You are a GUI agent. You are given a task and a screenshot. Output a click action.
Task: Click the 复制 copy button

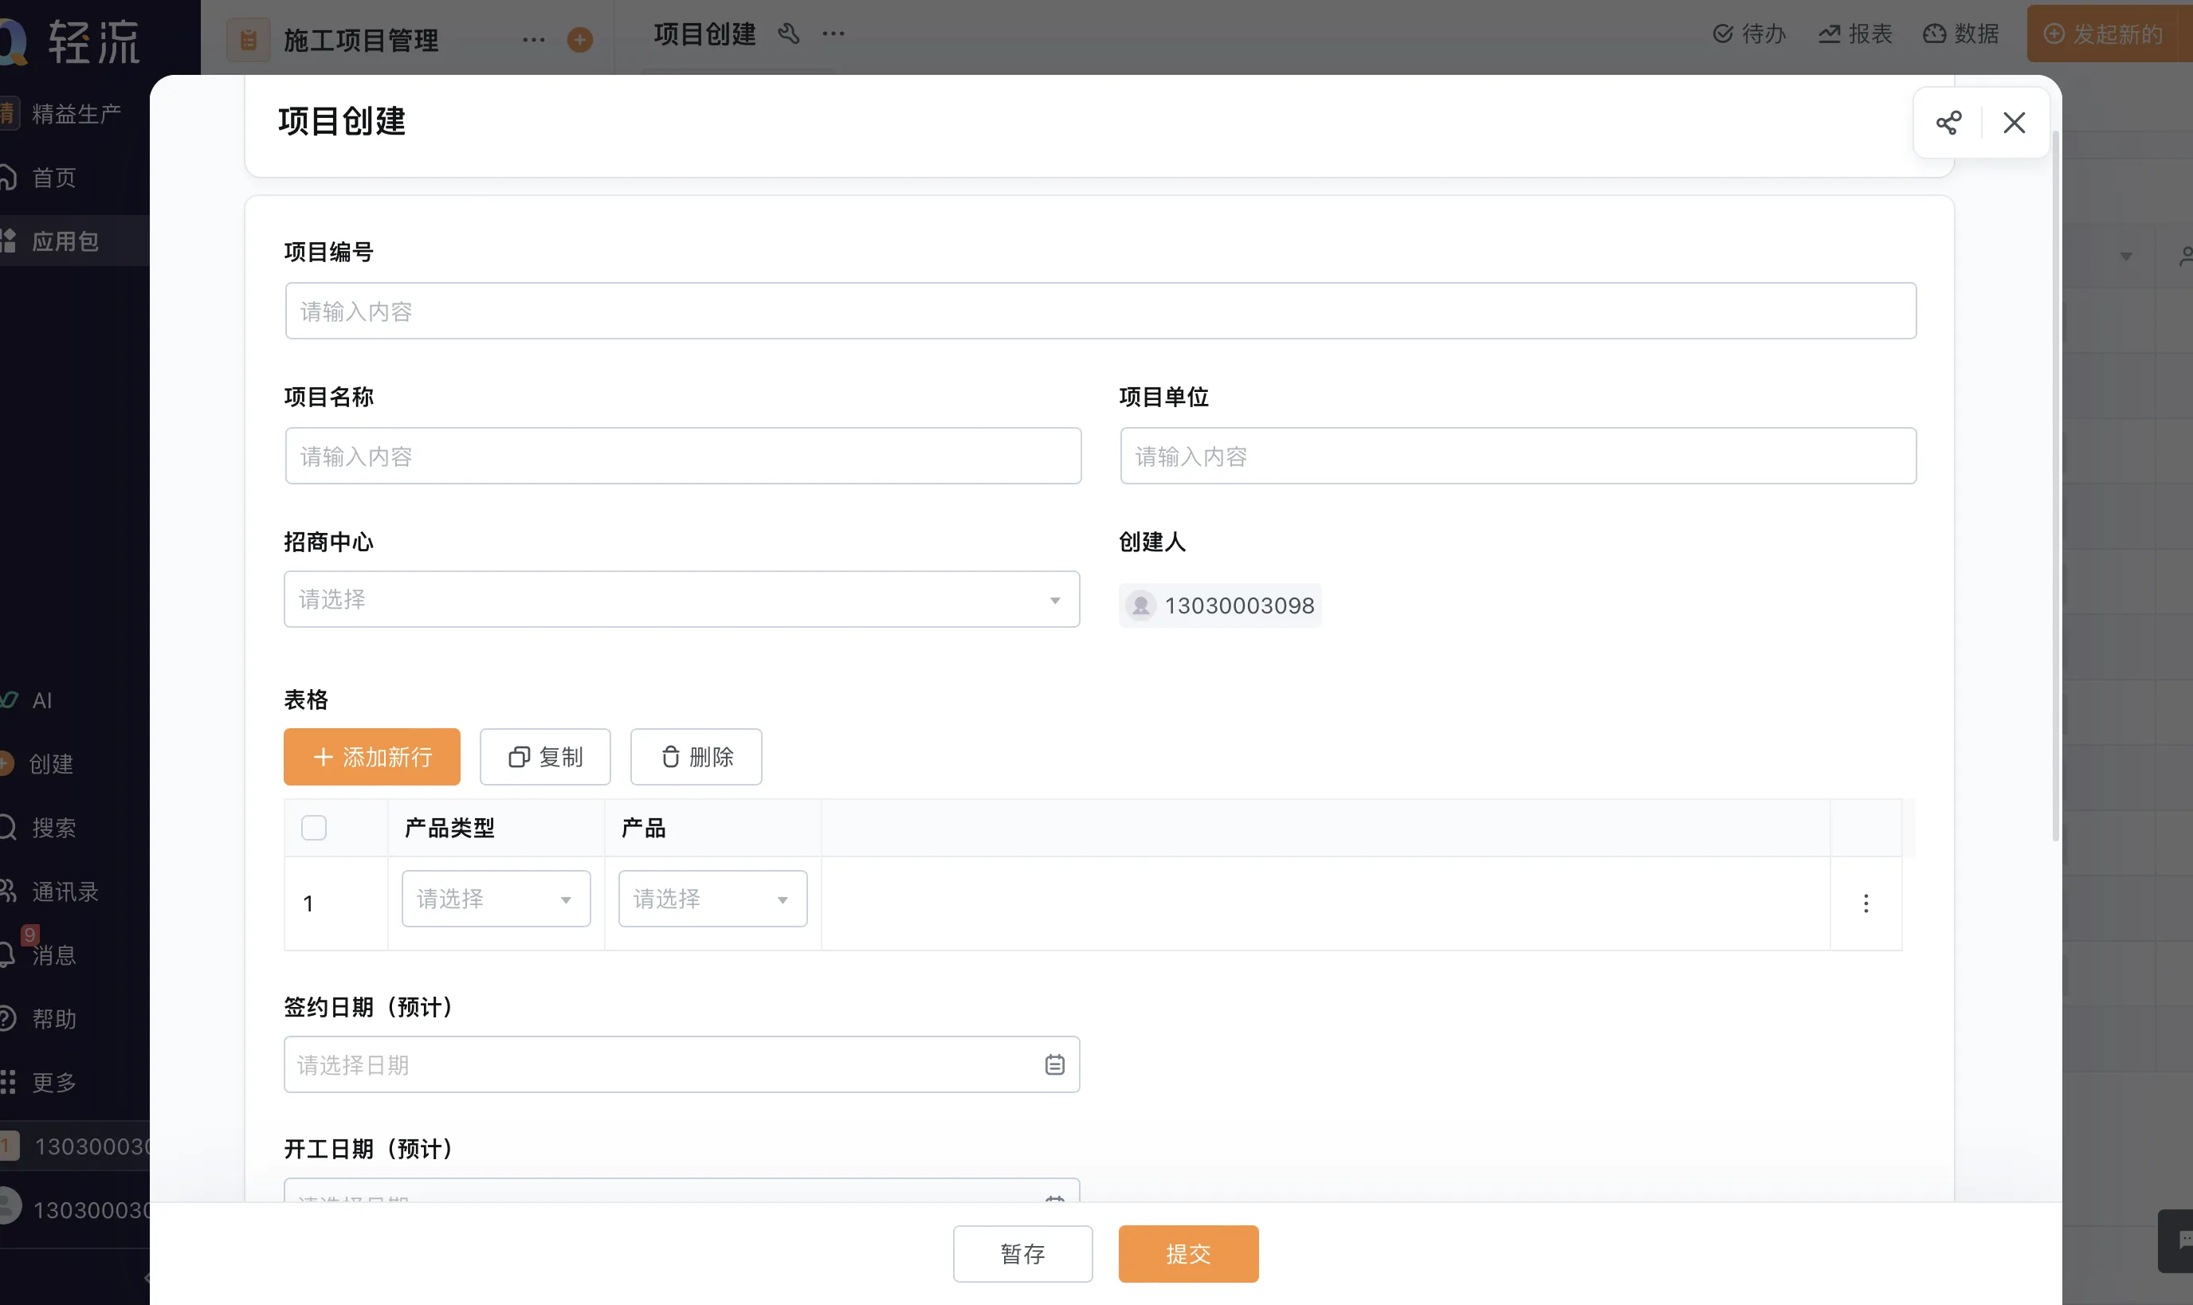544,757
